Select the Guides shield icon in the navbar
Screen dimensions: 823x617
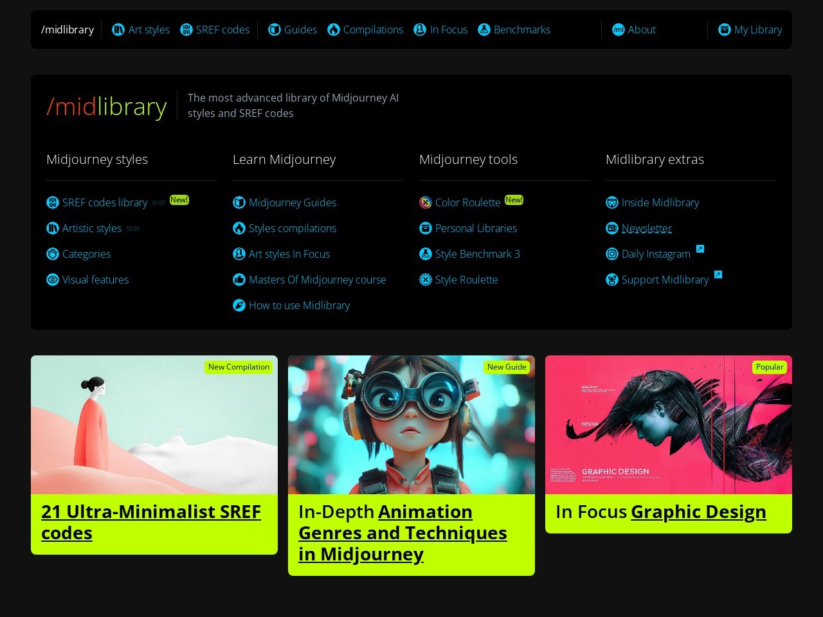click(275, 30)
